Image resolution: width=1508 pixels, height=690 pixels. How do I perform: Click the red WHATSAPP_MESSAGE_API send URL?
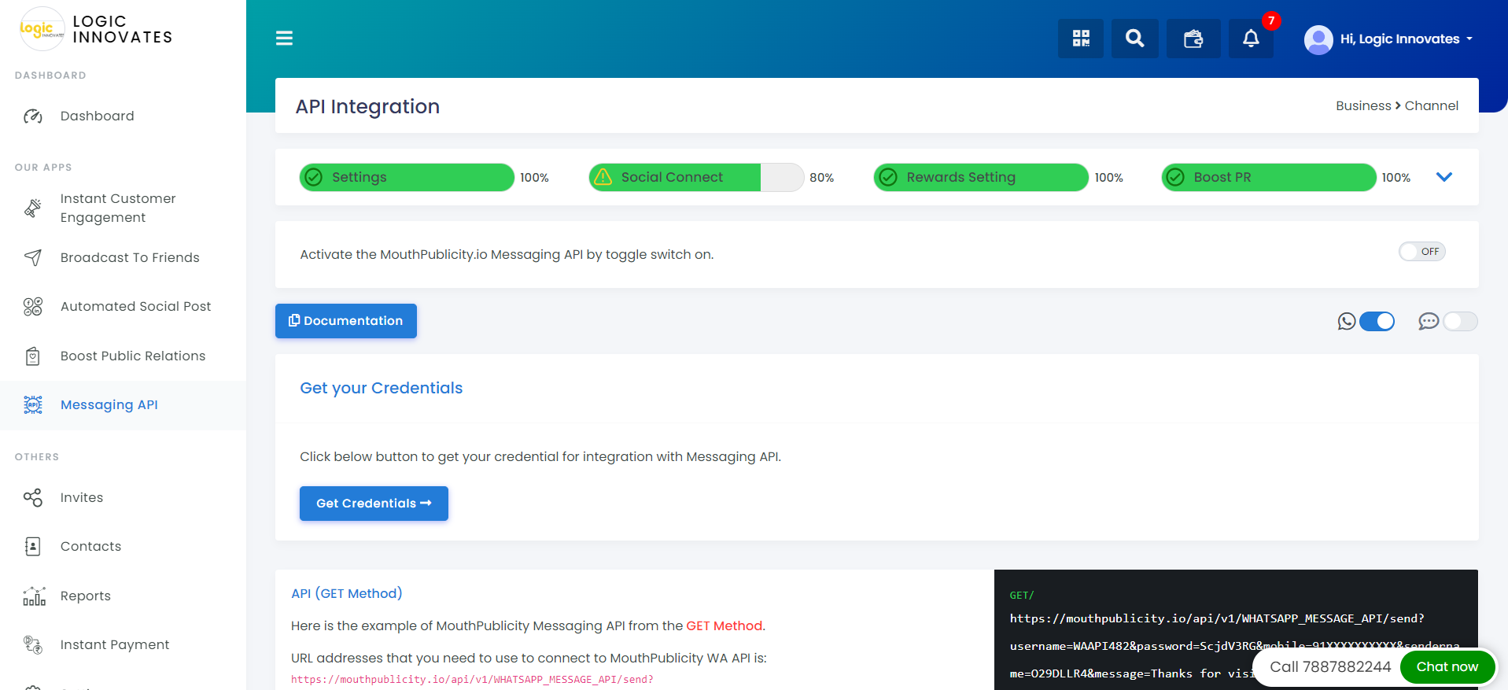pos(472,680)
